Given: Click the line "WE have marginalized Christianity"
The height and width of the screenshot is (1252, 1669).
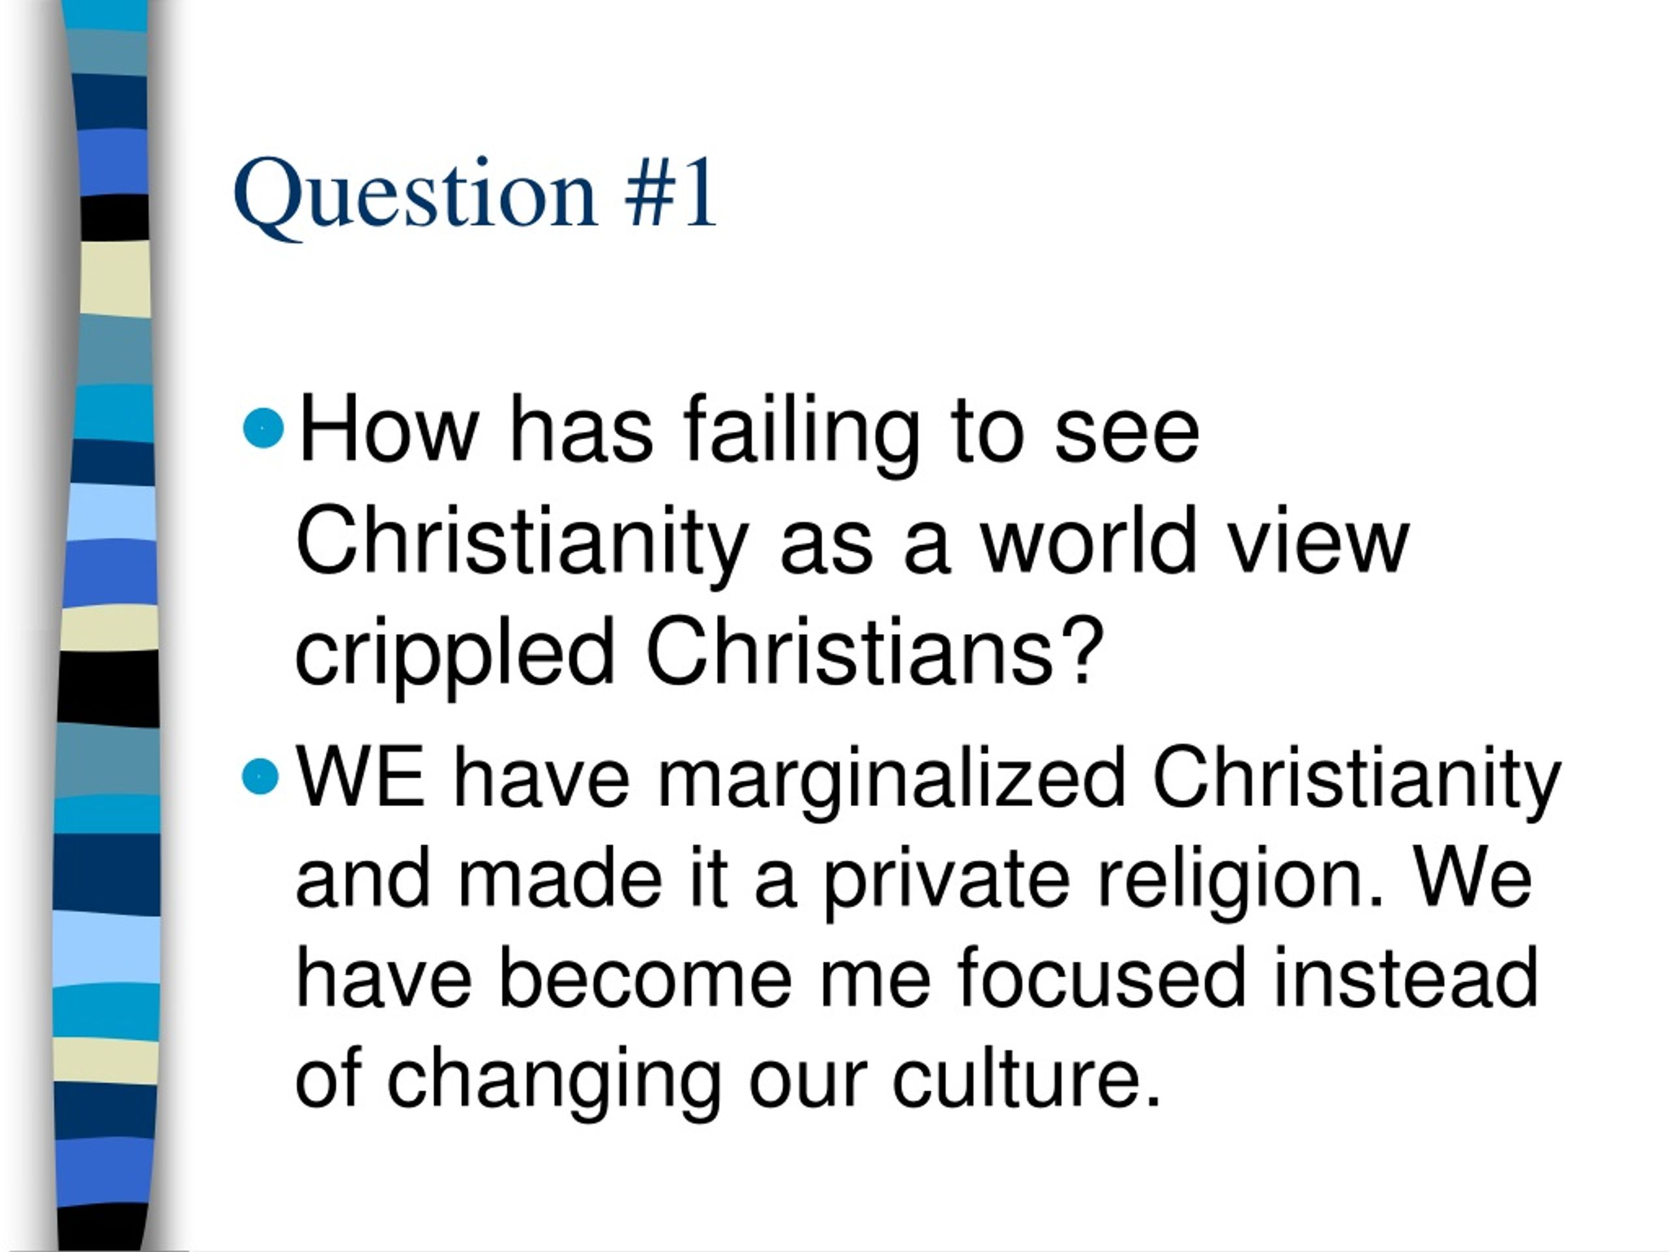Looking at the screenshot, I should 928,781.
